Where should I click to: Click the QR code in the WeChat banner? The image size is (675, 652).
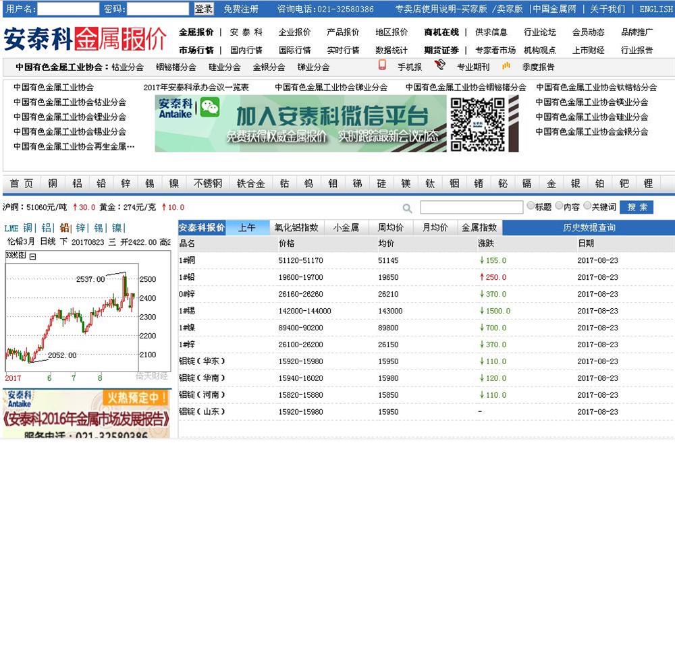[477, 124]
